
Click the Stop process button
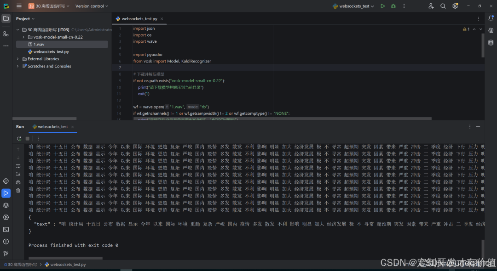pos(28,139)
